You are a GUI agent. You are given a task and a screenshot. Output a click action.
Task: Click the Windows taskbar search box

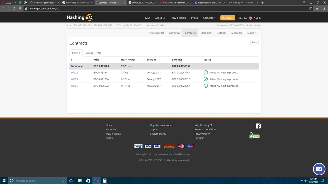coord(38,181)
